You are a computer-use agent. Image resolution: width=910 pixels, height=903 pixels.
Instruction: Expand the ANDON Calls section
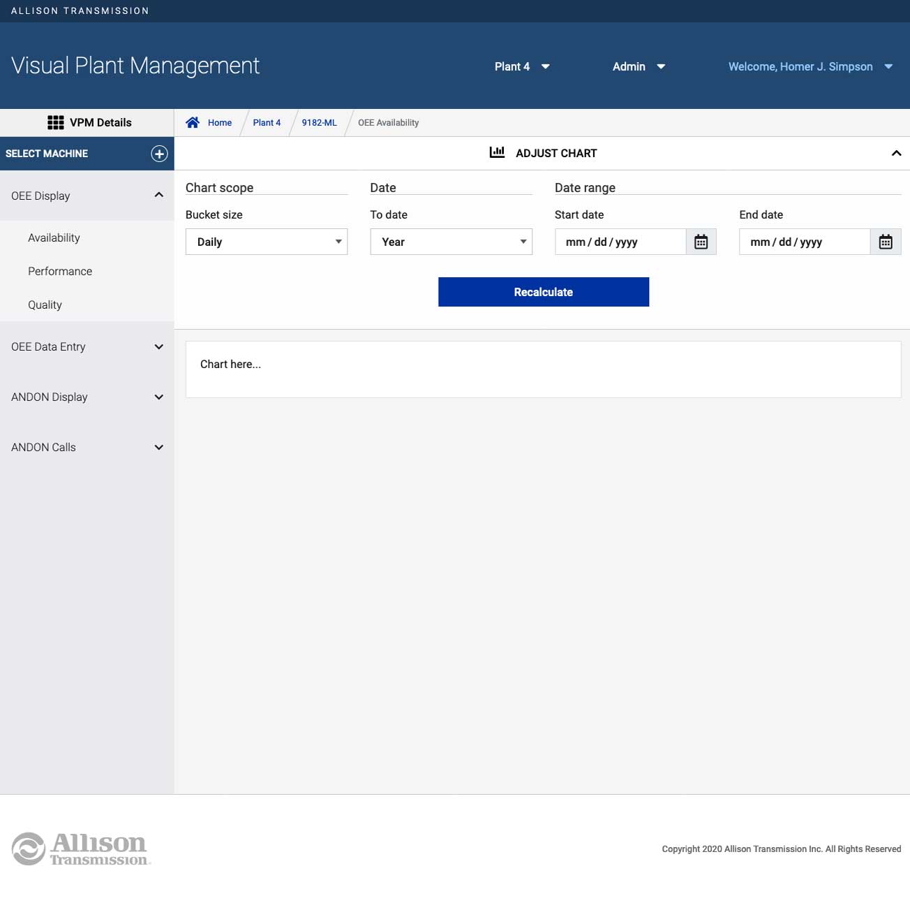[158, 448]
